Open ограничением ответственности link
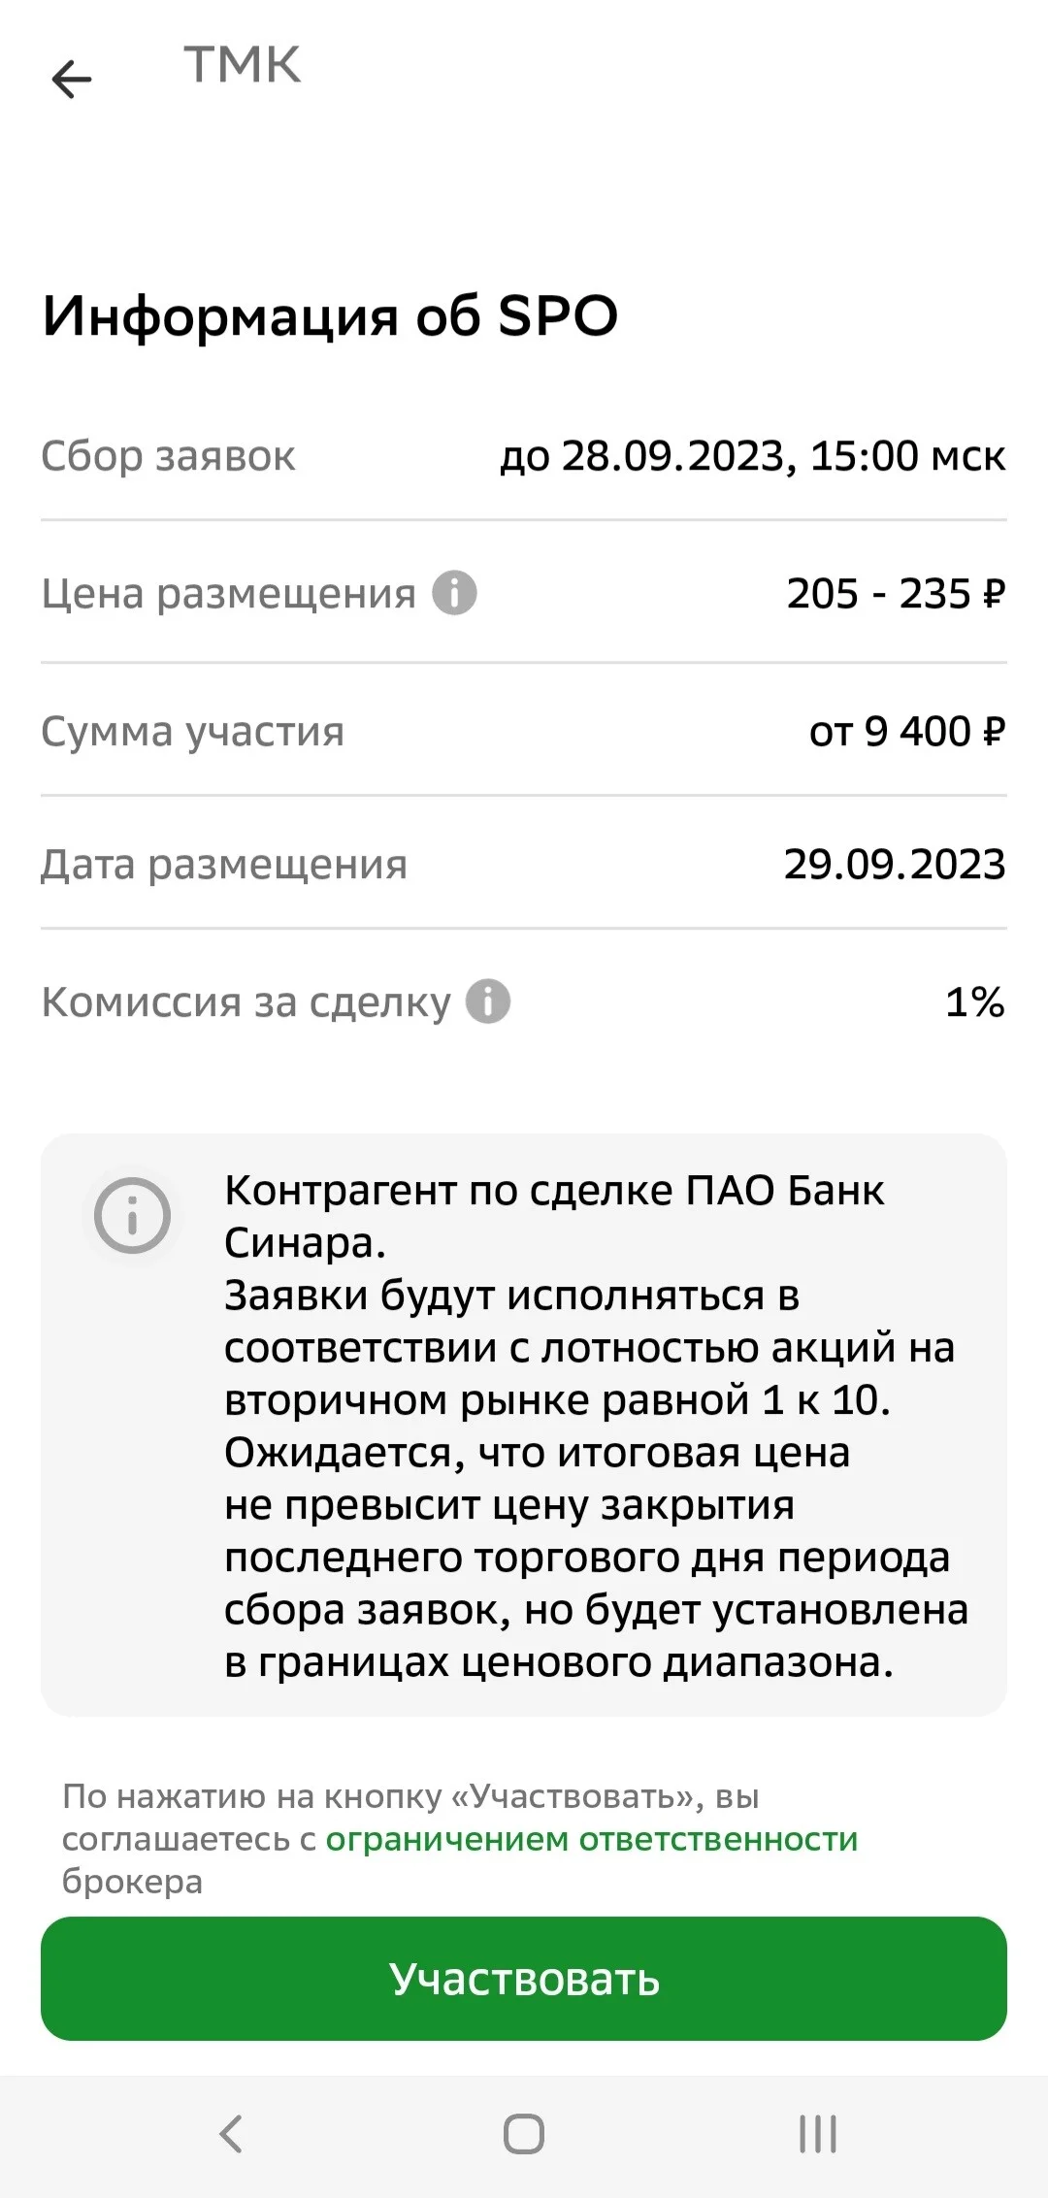Viewport: 1048px width, 2198px height. point(592,1839)
